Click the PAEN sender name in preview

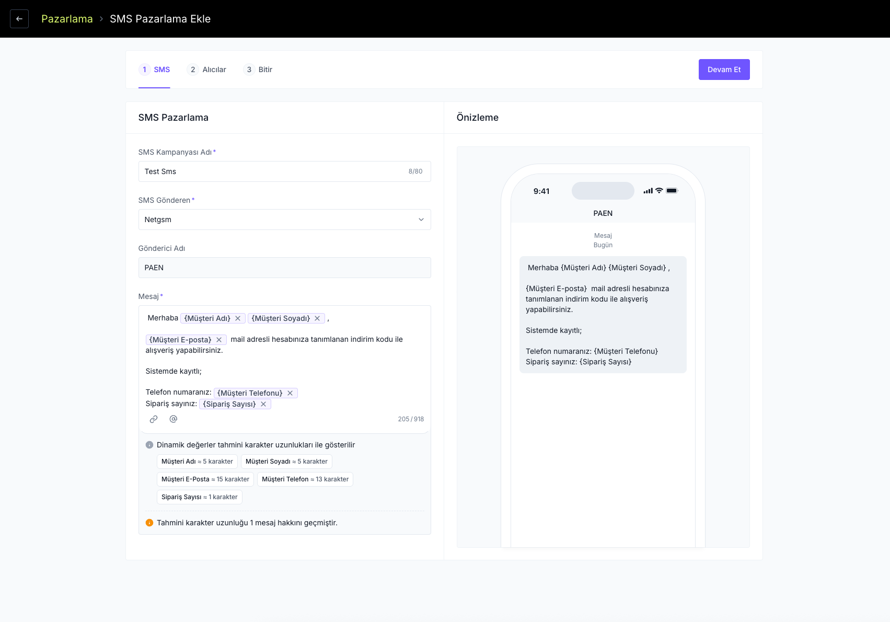pyautogui.click(x=603, y=213)
